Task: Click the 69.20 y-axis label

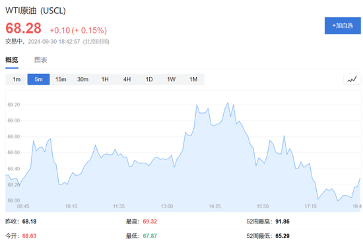Action: click(x=14, y=105)
